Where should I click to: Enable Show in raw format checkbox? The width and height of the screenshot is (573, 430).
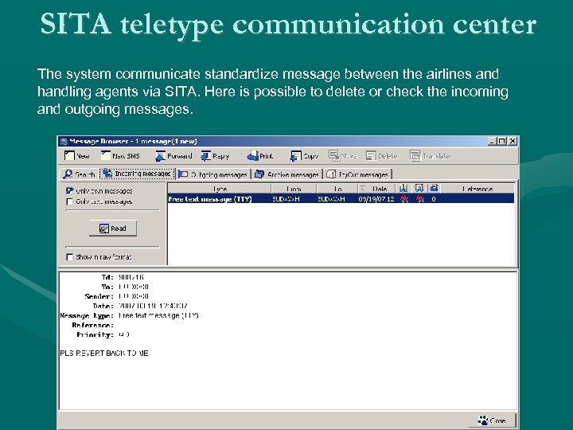69,257
